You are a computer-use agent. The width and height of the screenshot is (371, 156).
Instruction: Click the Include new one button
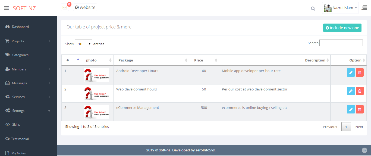pyautogui.click(x=342, y=28)
